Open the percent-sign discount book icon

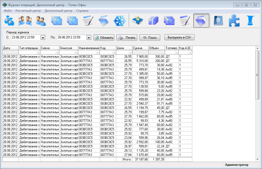(x=138, y=21)
